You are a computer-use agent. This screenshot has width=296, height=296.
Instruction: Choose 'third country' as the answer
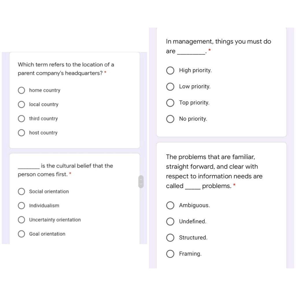point(21,119)
